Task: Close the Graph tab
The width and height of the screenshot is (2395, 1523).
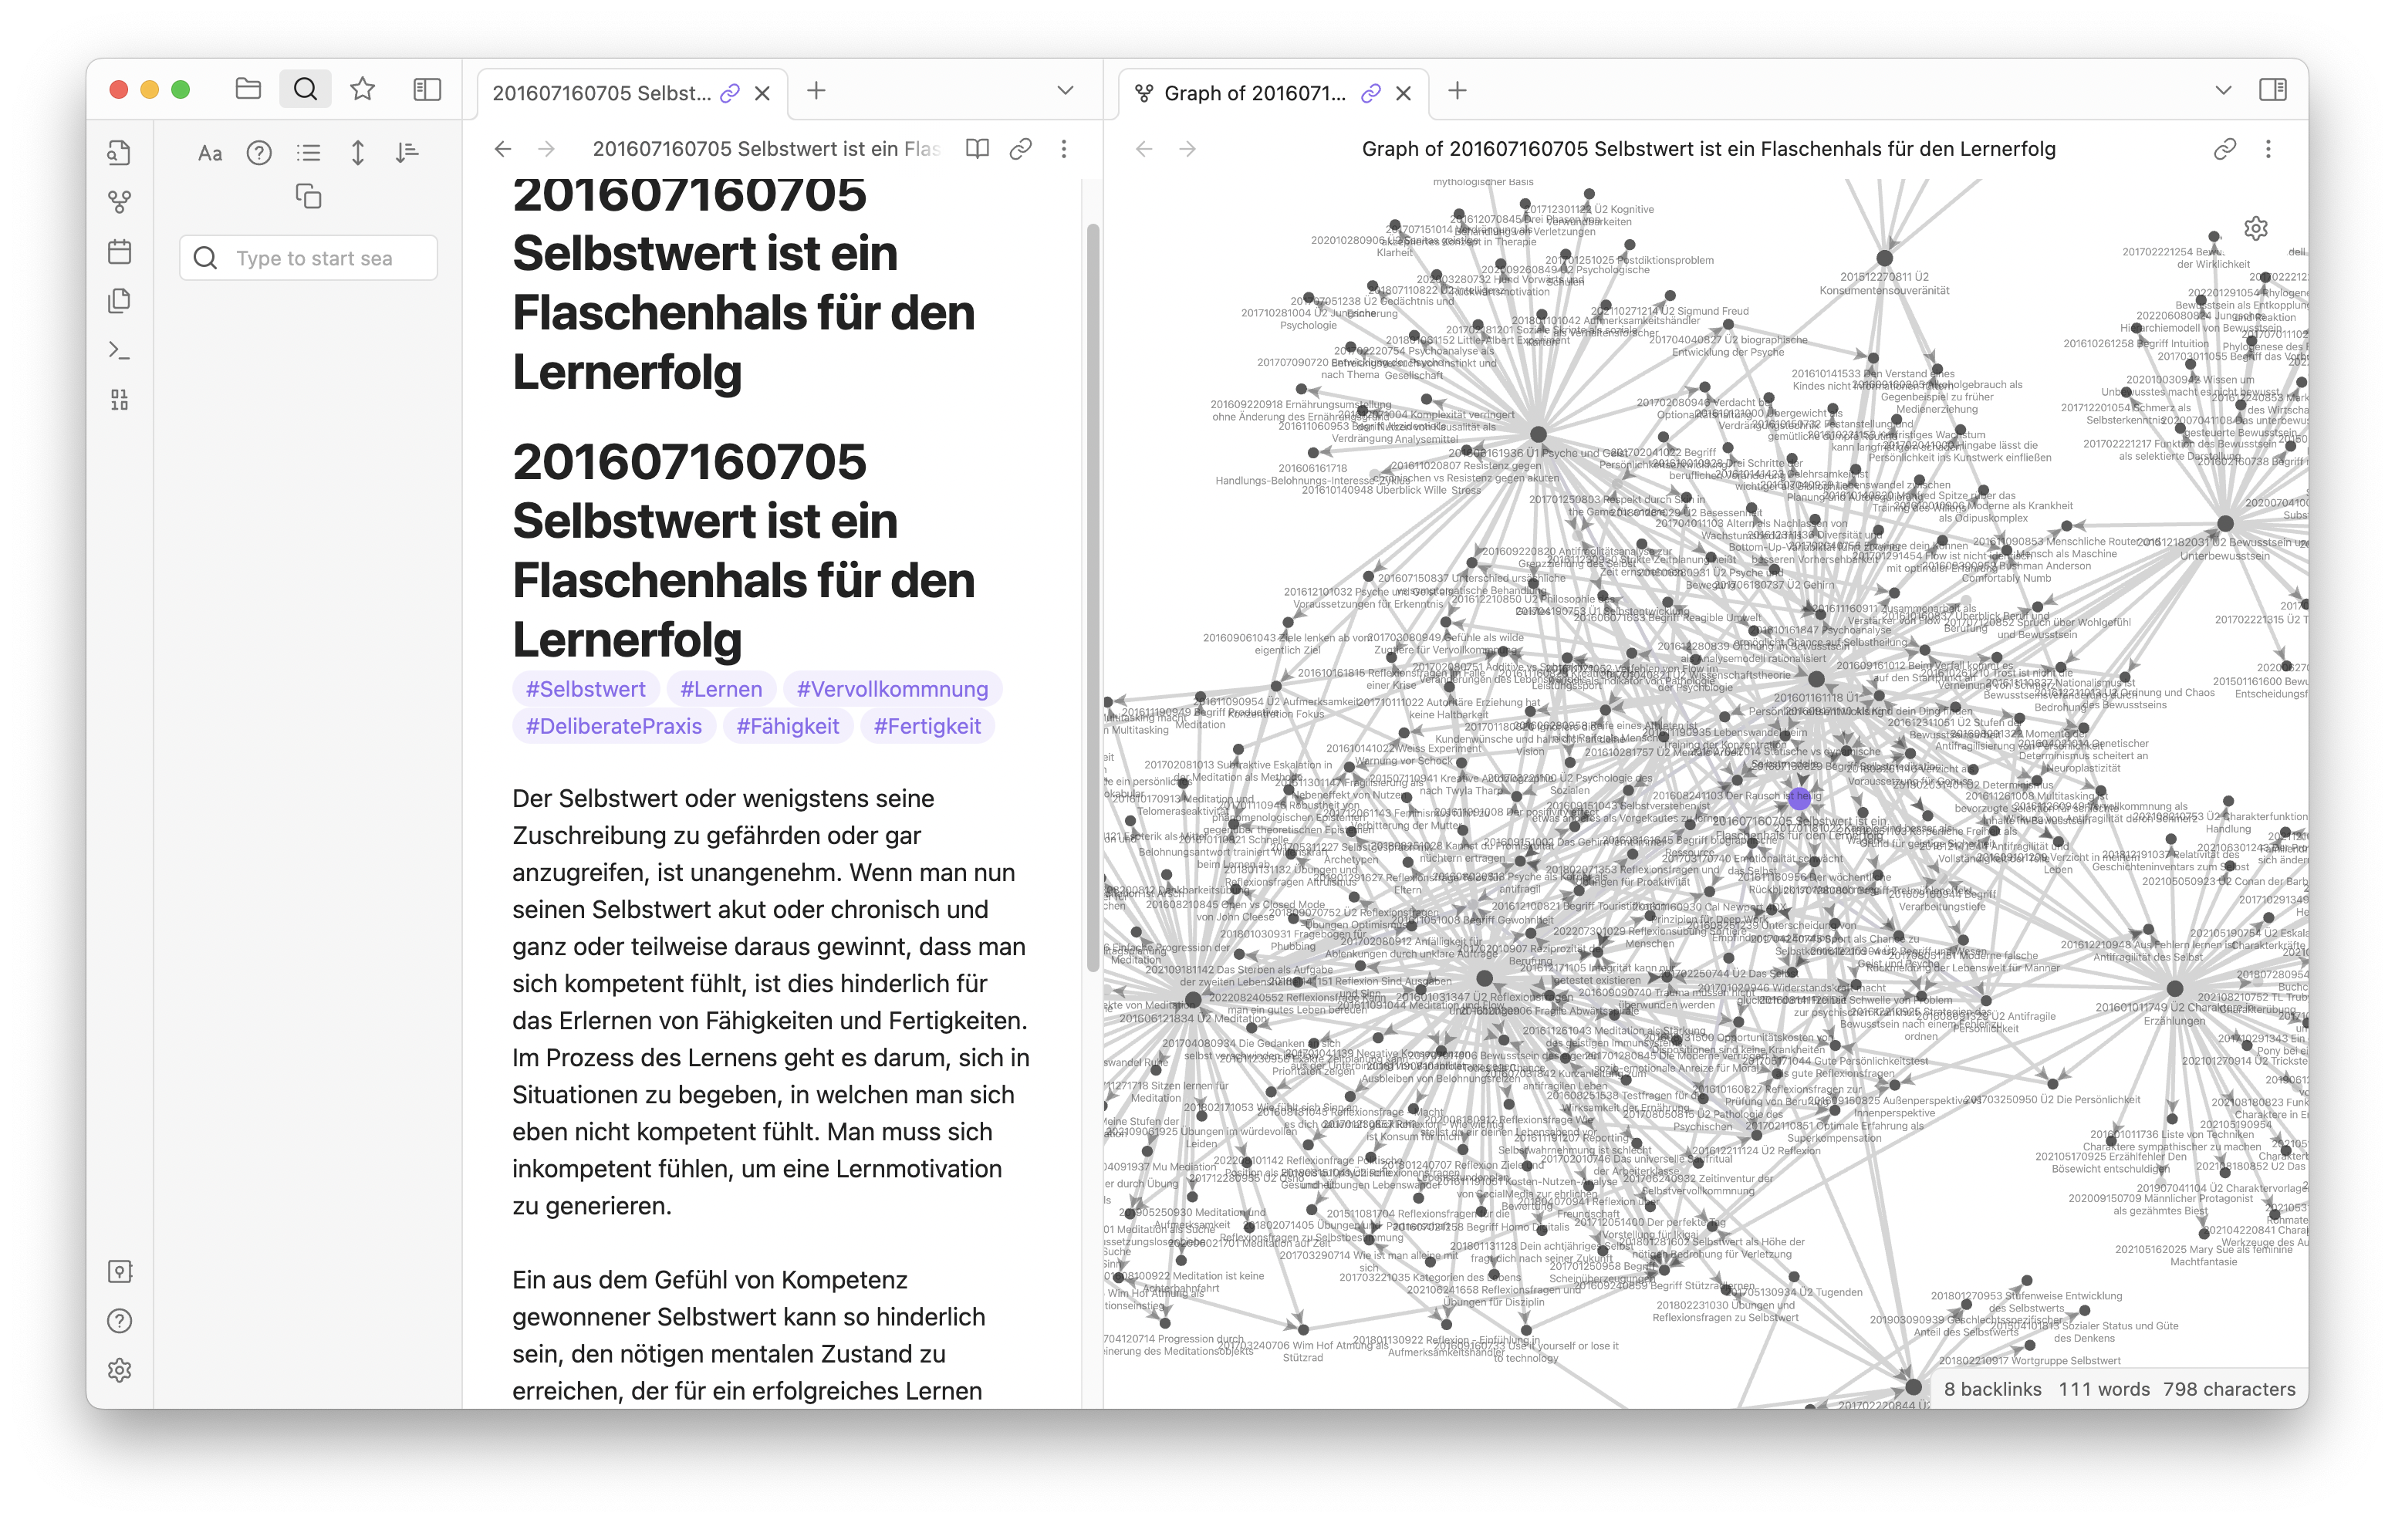Action: click(1404, 93)
